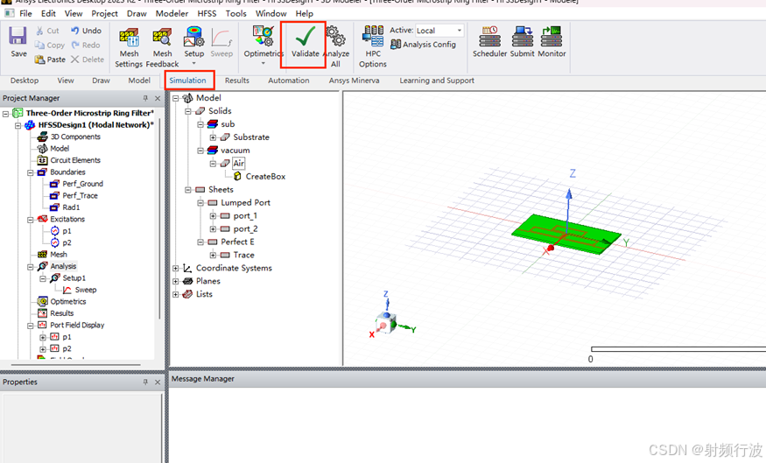This screenshot has width=766, height=463.
Task: Run Validate check
Action: (305, 43)
